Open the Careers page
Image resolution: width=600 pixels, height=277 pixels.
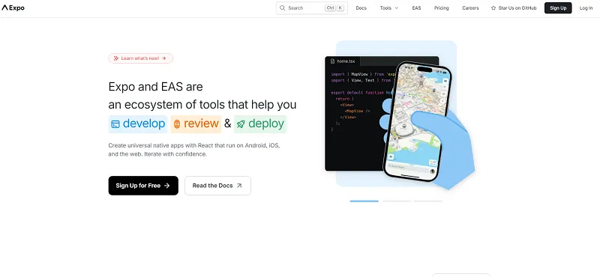coord(470,8)
